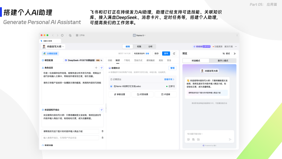Reload the page with the refresh icon

tap(62, 35)
